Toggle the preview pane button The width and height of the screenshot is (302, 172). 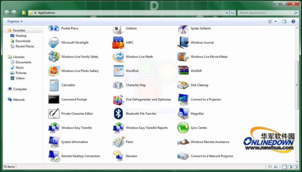coord(284,21)
